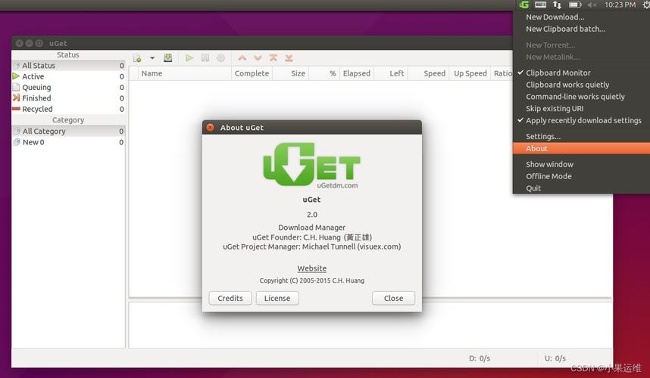The height and width of the screenshot is (378, 650).
Task: Click the Category panel header
Action: (68, 120)
